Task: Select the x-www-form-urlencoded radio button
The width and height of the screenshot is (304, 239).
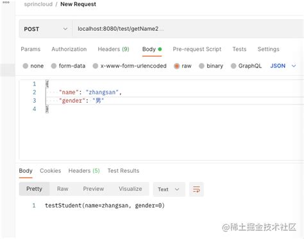Action: 96,66
